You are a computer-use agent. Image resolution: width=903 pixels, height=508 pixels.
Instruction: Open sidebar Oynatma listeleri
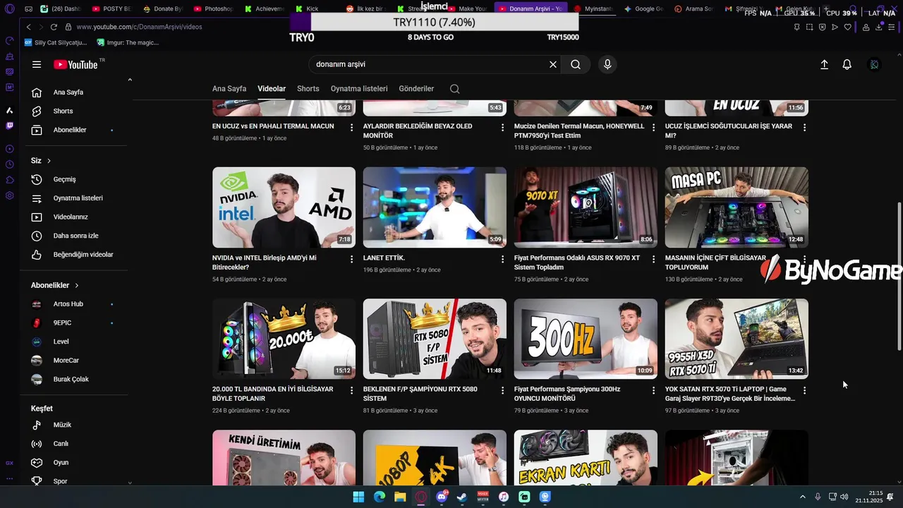click(x=78, y=198)
